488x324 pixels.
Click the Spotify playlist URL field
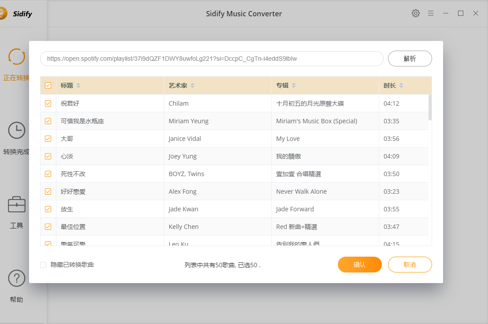tap(212, 59)
